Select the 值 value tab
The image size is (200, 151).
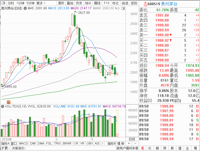tap(180, 148)
